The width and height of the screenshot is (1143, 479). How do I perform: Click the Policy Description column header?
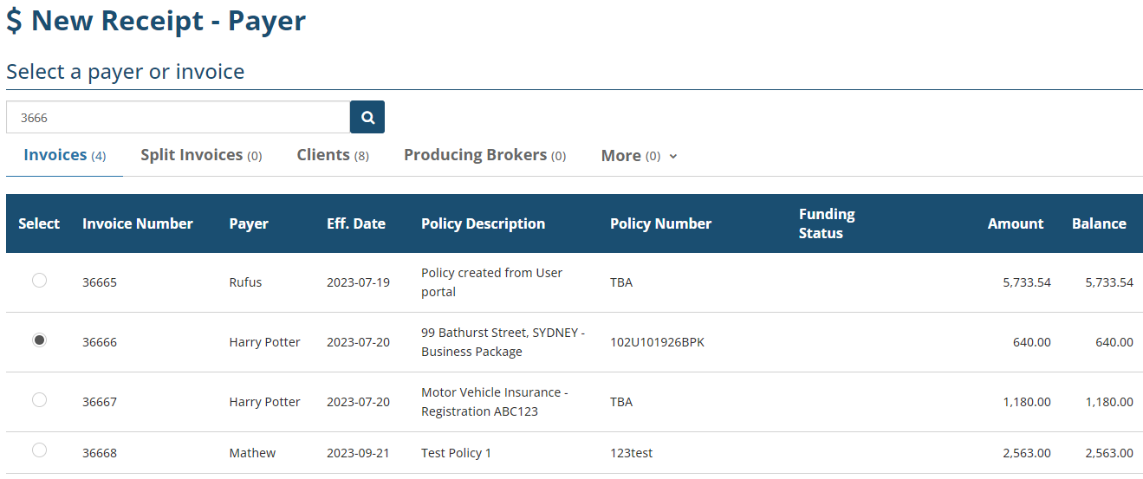(483, 223)
